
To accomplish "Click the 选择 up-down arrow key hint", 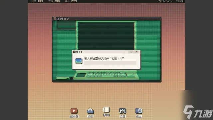I will click(x=57, y=1).
